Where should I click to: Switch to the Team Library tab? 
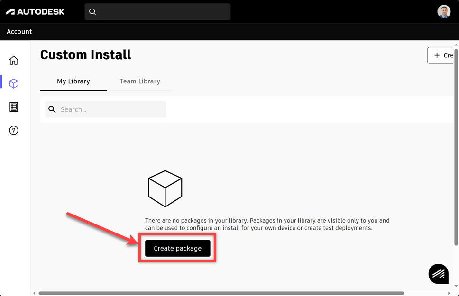[140, 81]
